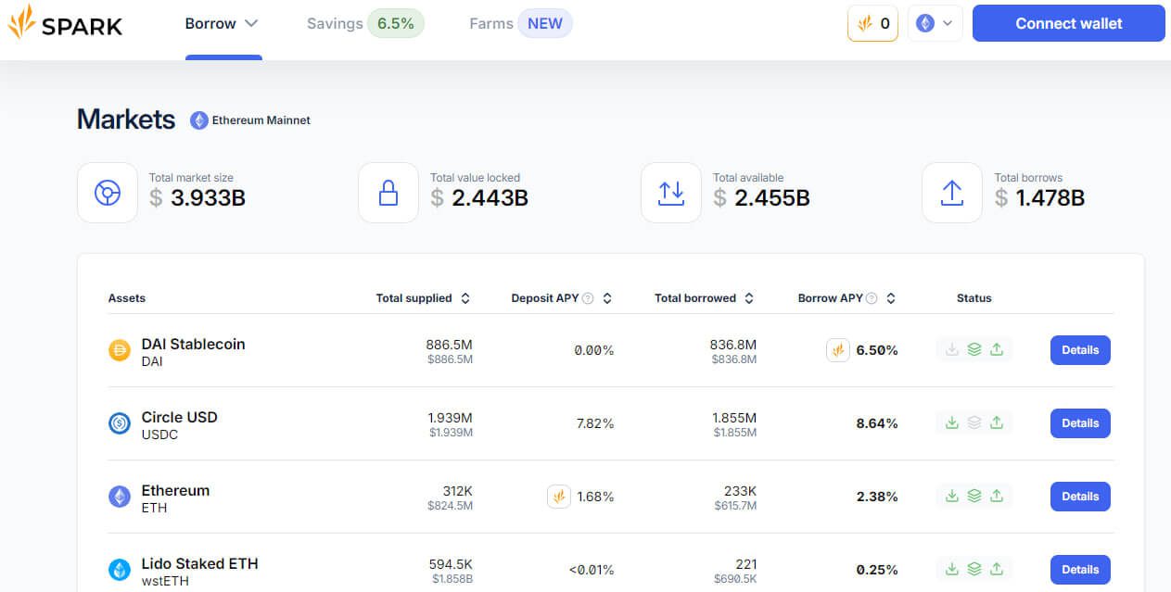Click the Ethereum coin icon in ETH row
Image resolution: width=1171 pixels, height=592 pixels.
[x=120, y=497]
